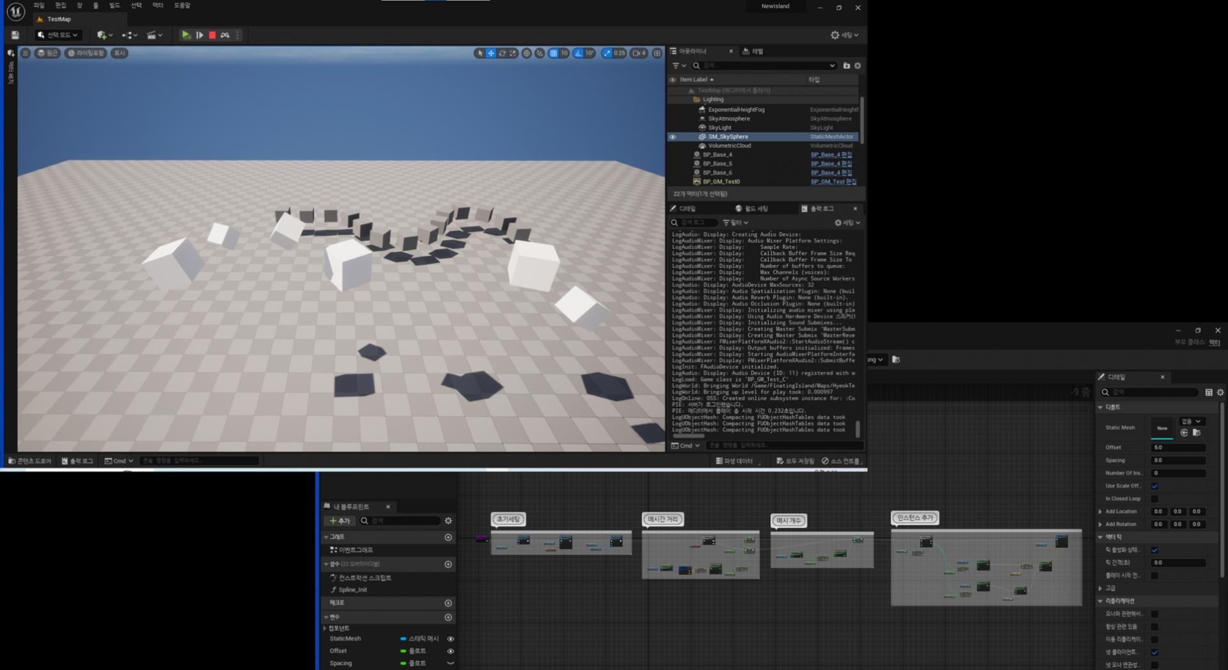
Task: Choose the select (arrow) transform tool
Action: tap(480, 53)
